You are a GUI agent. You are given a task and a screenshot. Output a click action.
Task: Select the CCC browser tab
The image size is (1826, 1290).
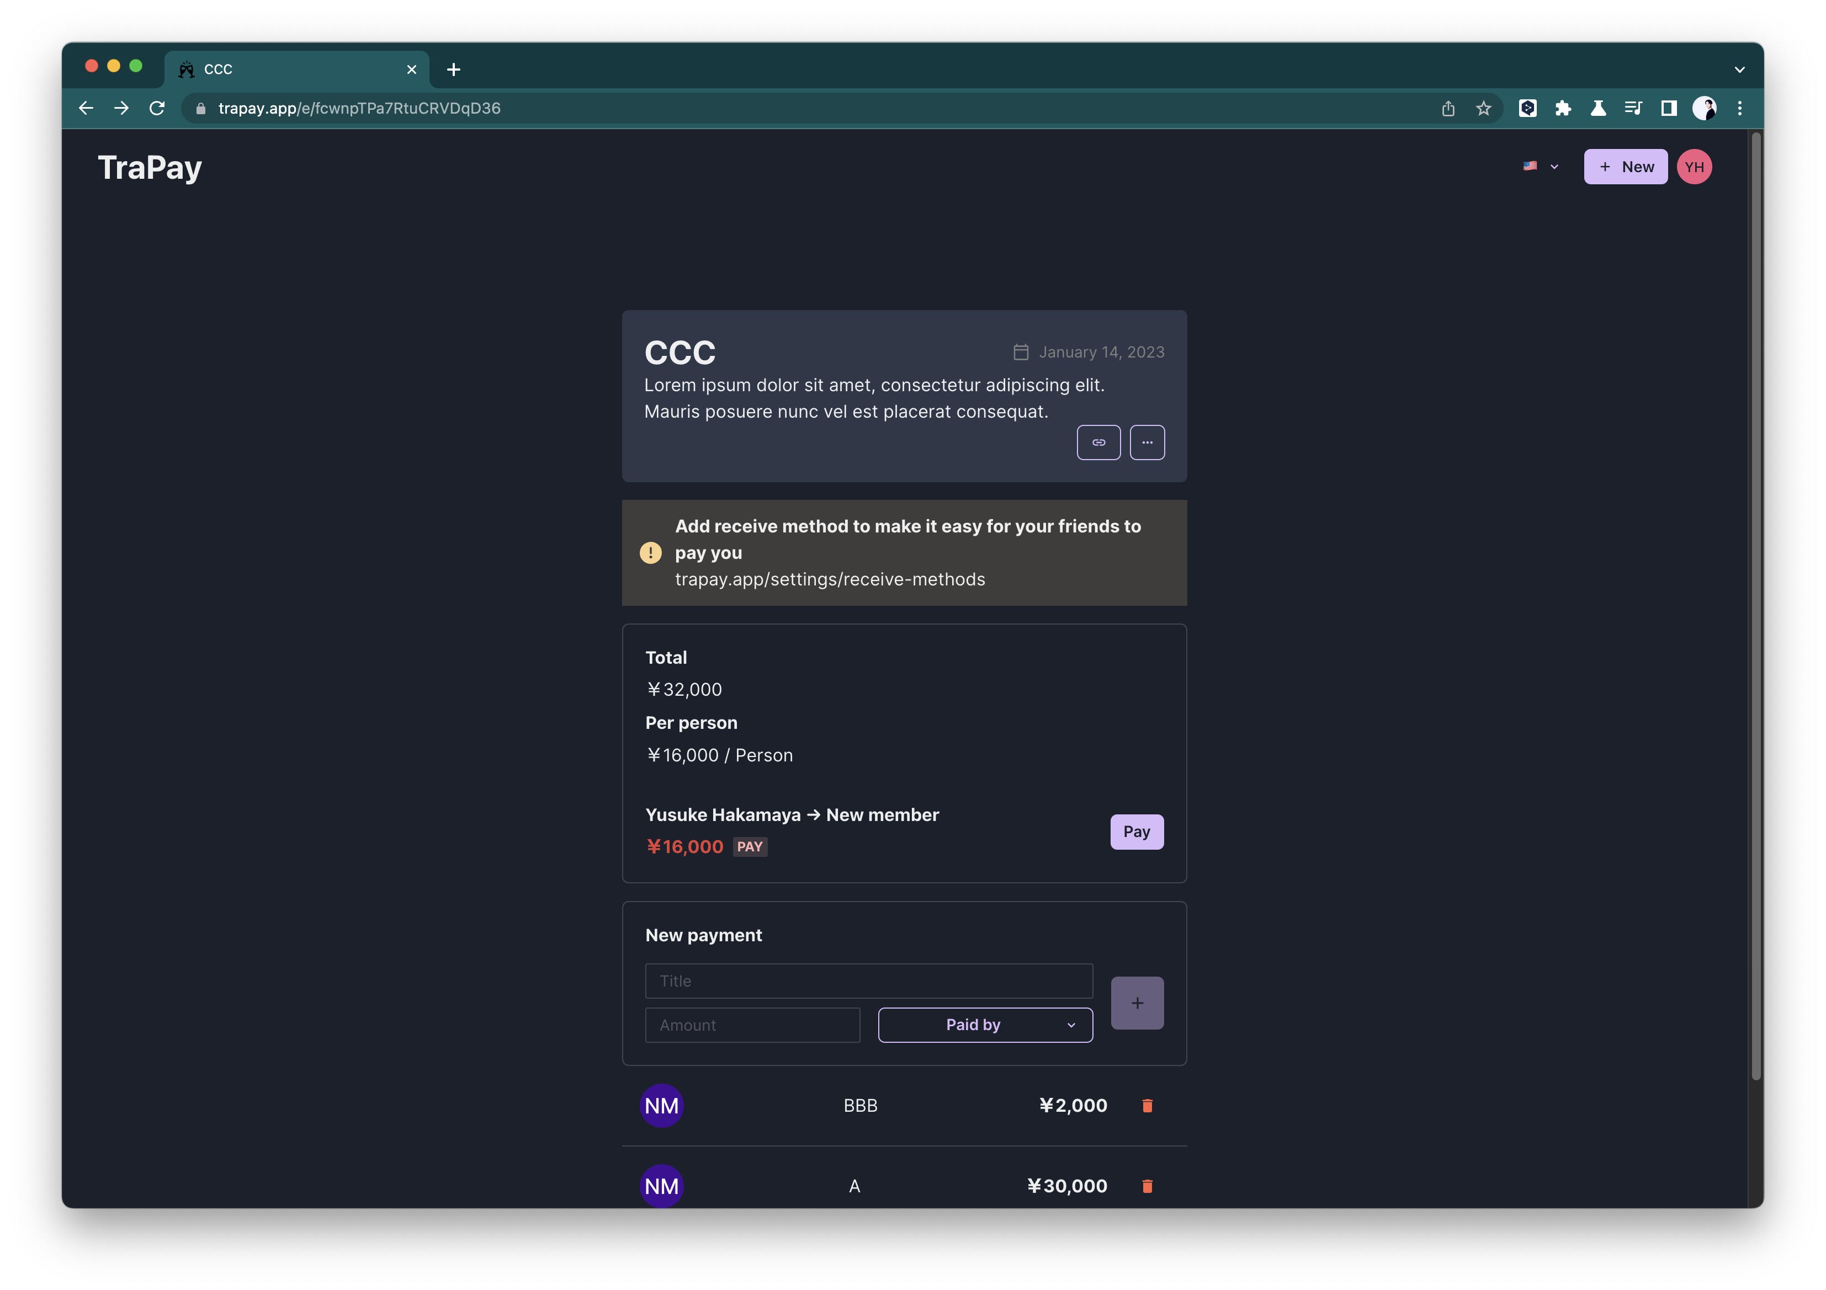pos(296,69)
